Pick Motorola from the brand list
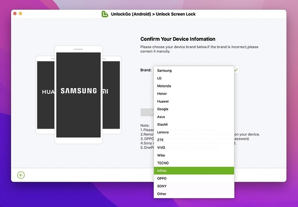The image size is (298, 207). pos(194,86)
